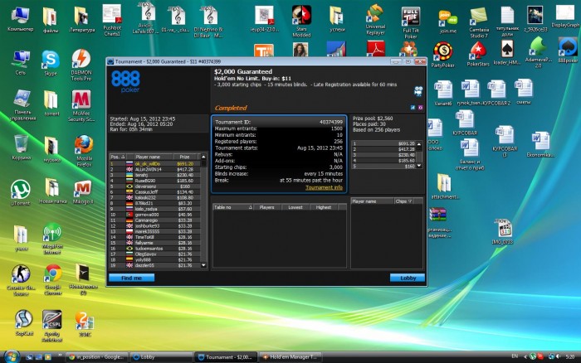Open µTorrent desktop shortcut
The width and height of the screenshot is (581, 363).
[20, 191]
